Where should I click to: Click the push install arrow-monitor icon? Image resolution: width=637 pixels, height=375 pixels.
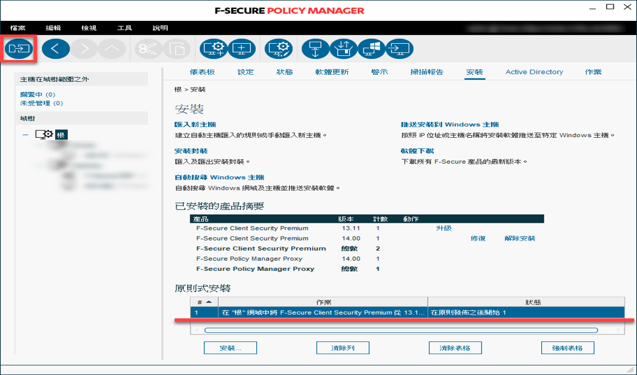point(400,49)
